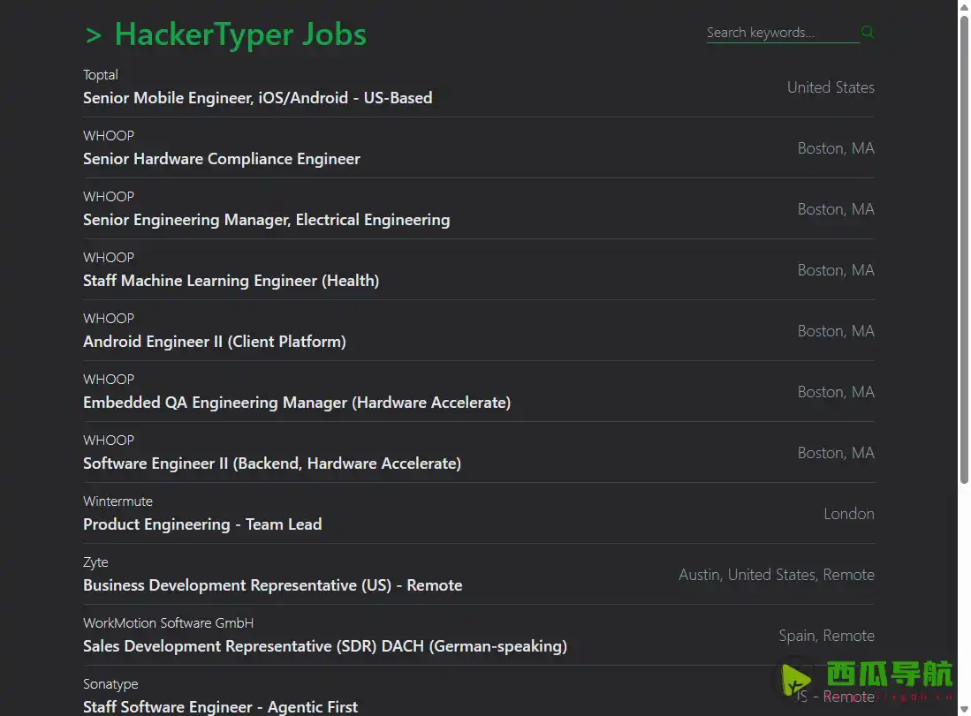Open Staff Software Engineer - Agentic First
Screen dimensions: 971x716
(x=221, y=706)
